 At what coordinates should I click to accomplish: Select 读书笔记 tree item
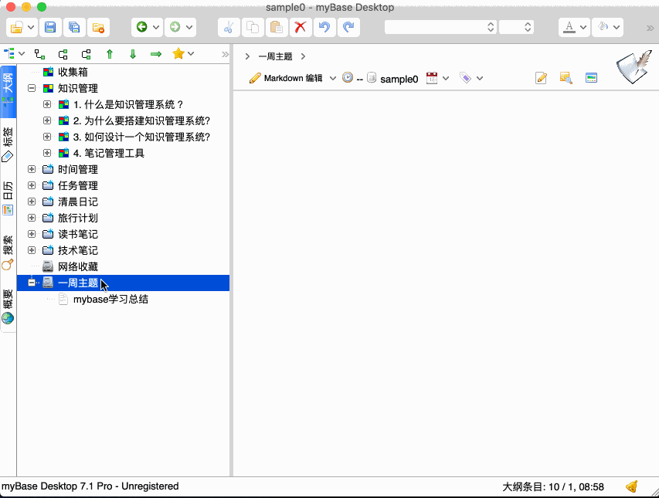pos(78,234)
